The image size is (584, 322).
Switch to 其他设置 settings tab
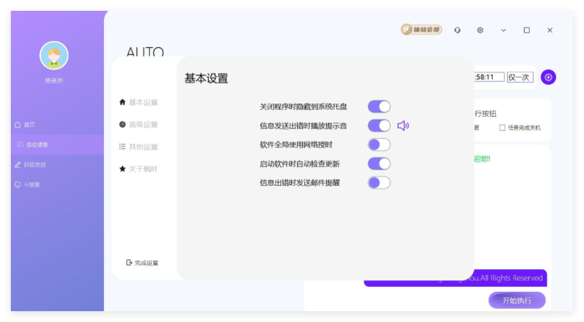[139, 147]
